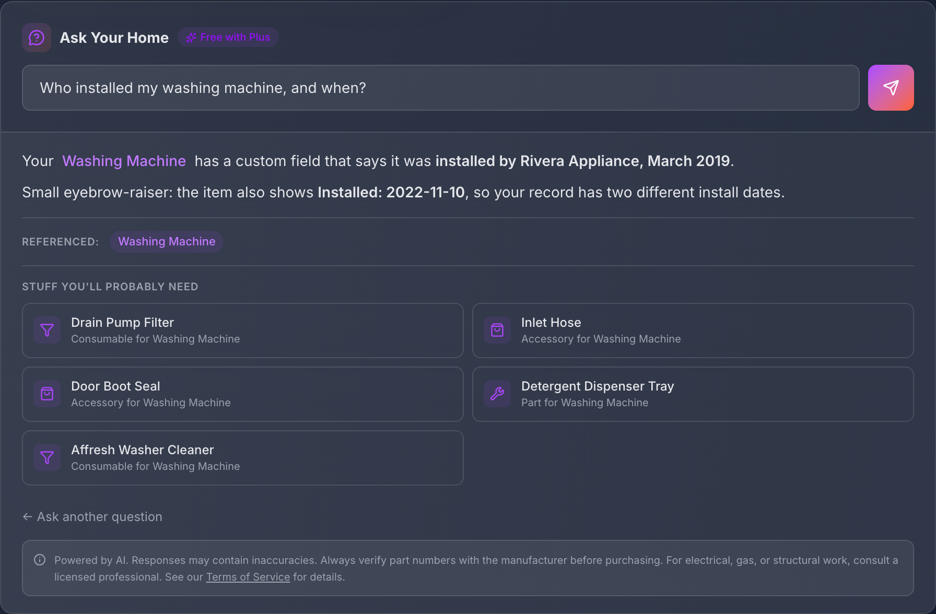Screen dimensions: 936x614
Task: Click the info icon in disclaimer
Action: click(40, 560)
